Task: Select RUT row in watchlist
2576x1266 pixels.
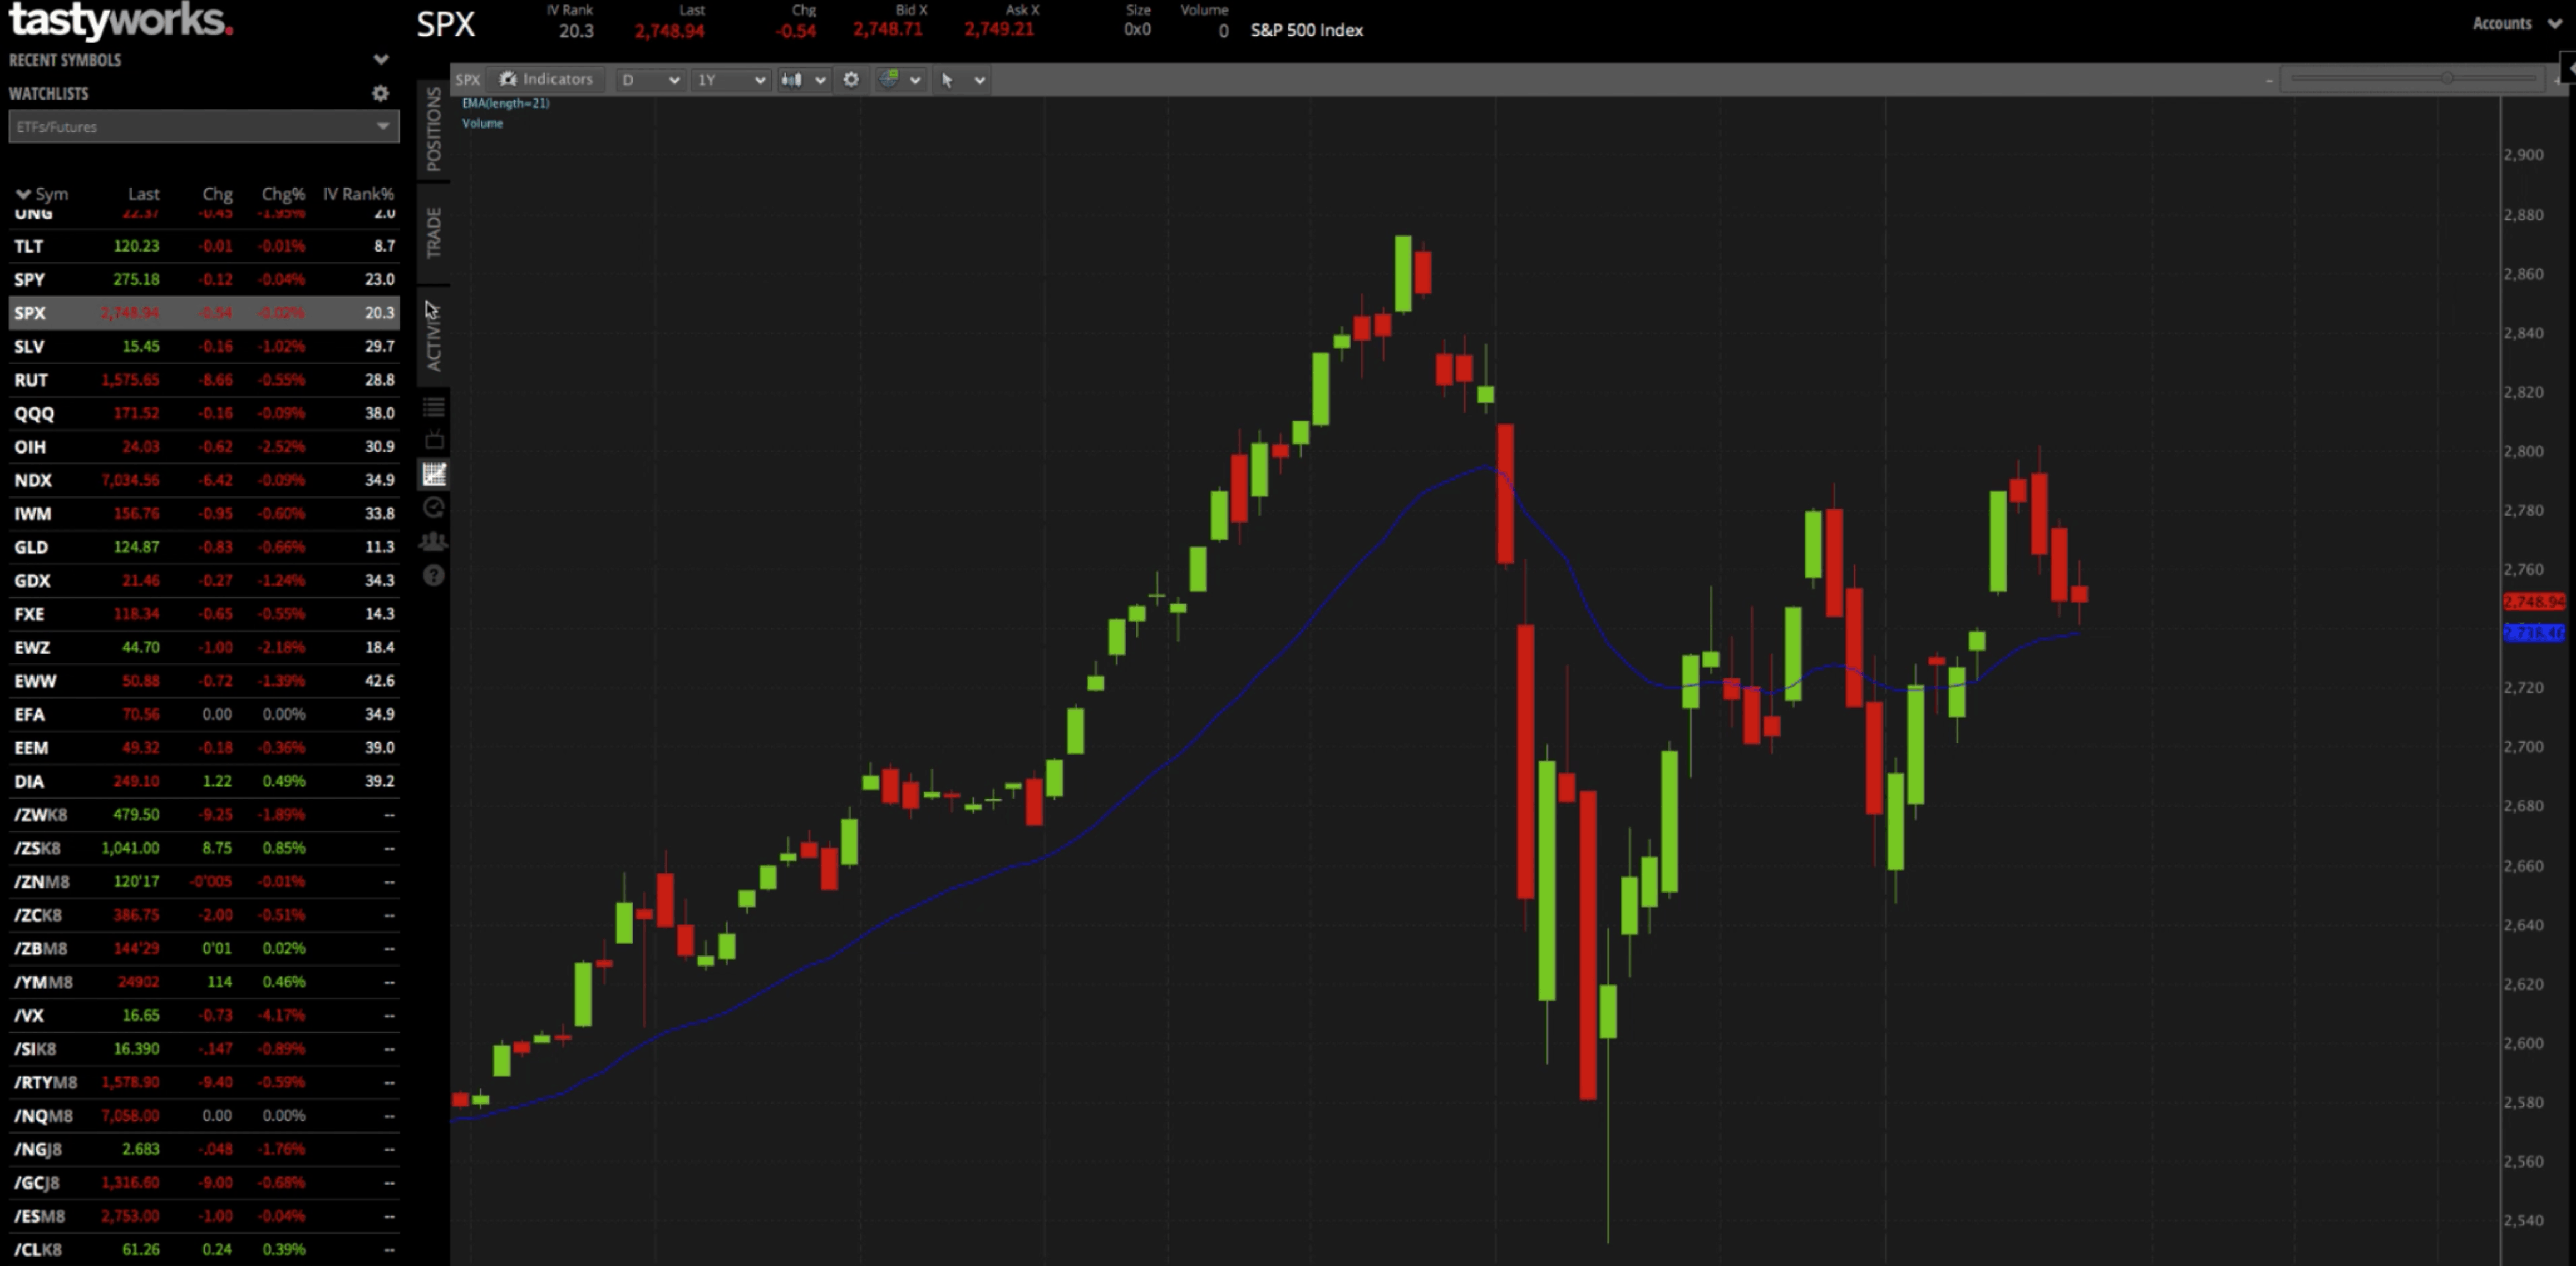Action: 204,380
